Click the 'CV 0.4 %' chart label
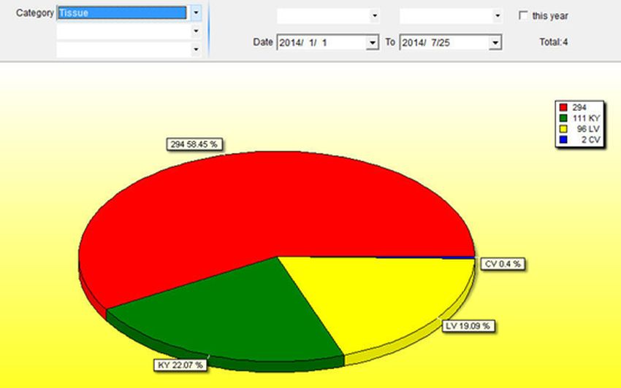 point(503,264)
